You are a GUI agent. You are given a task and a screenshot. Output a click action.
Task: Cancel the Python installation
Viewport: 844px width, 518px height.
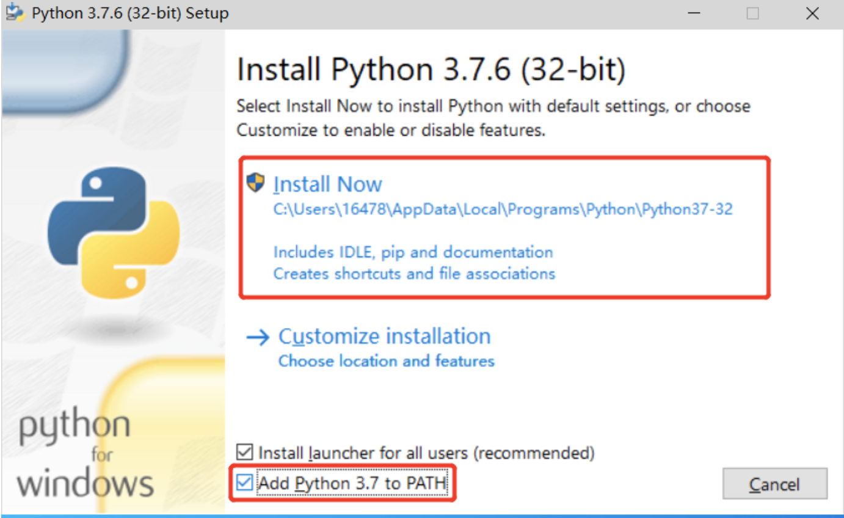click(775, 484)
